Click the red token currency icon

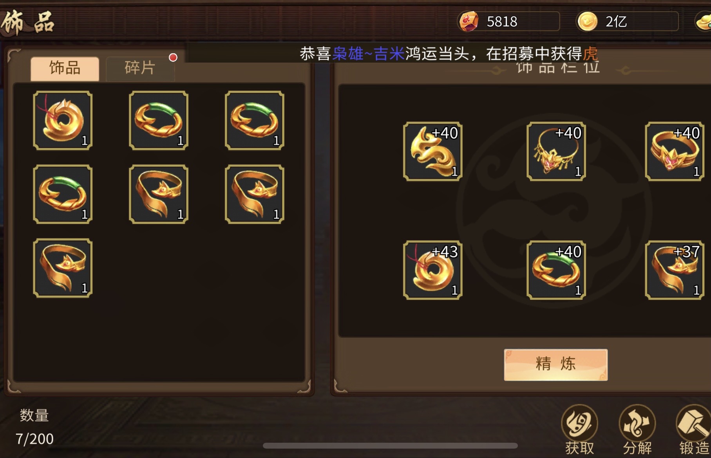coord(469,21)
